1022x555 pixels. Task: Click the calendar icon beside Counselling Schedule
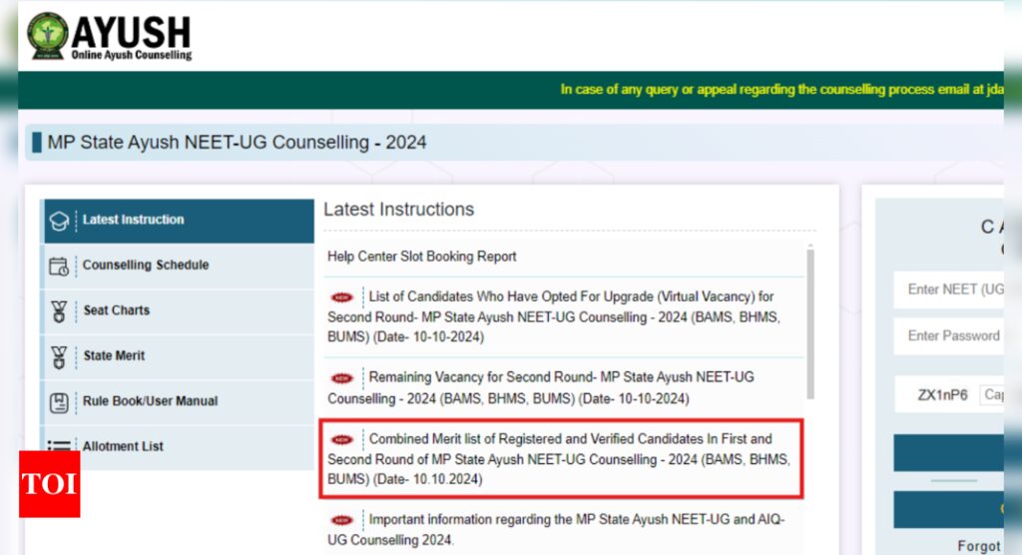point(59,267)
